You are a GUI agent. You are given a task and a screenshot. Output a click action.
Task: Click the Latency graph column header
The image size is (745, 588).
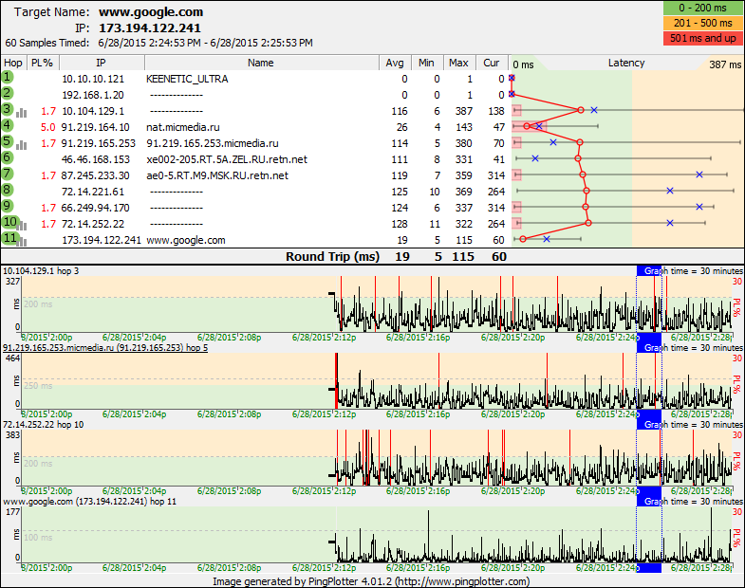click(625, 63)
